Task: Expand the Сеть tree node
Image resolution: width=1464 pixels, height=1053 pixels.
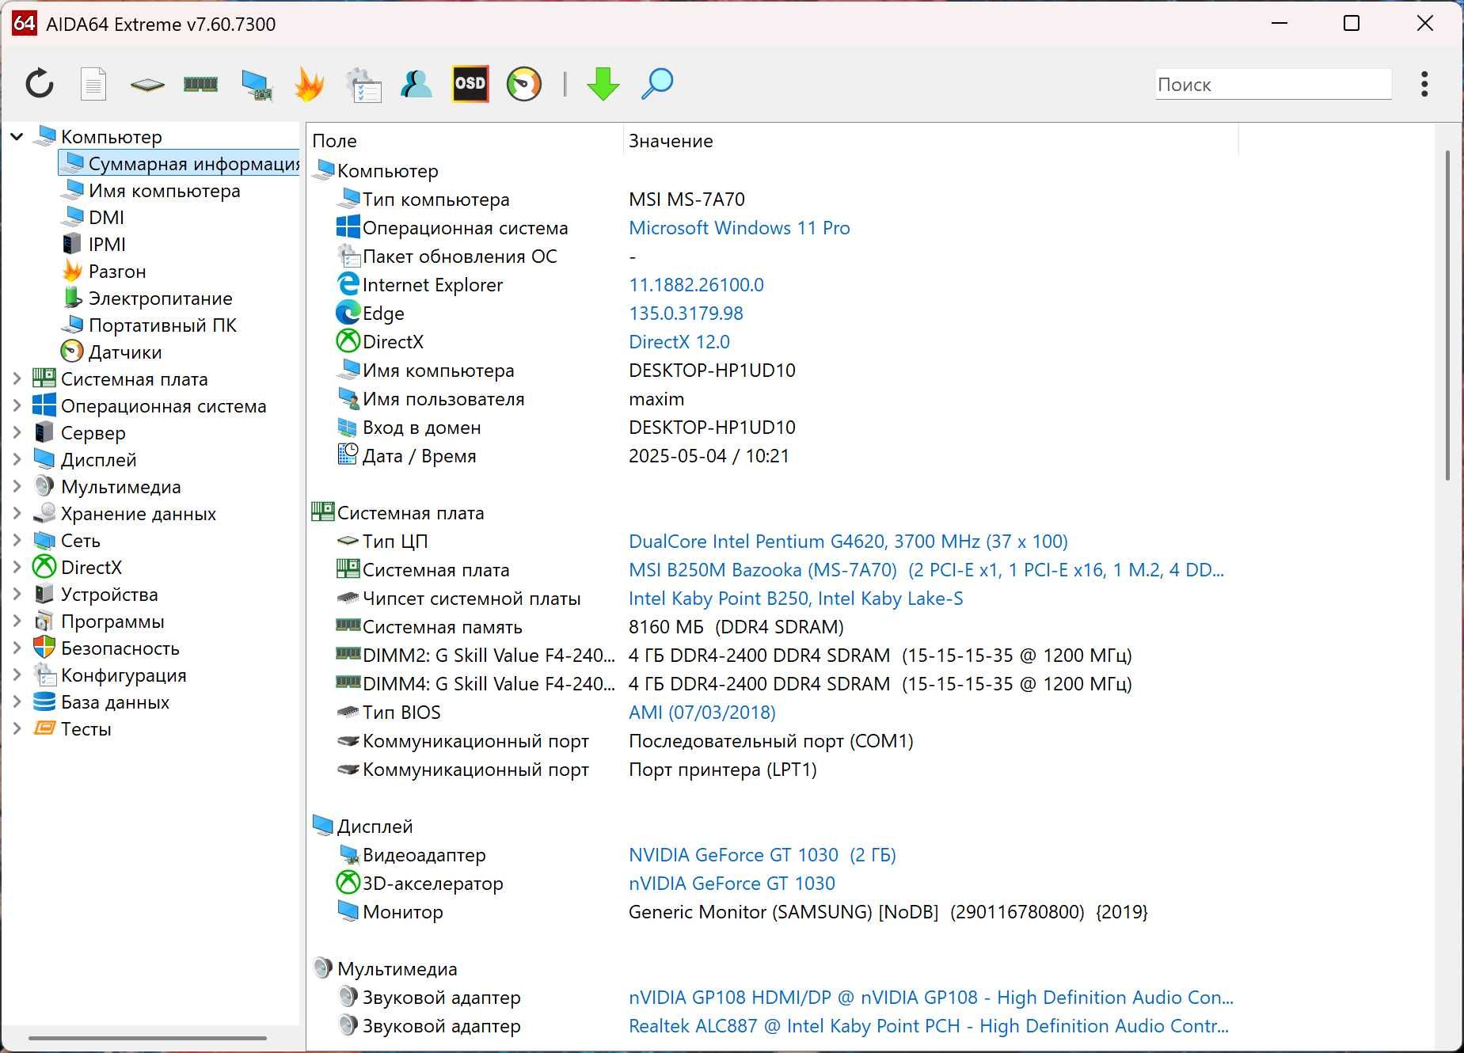Action: point(17,541)
